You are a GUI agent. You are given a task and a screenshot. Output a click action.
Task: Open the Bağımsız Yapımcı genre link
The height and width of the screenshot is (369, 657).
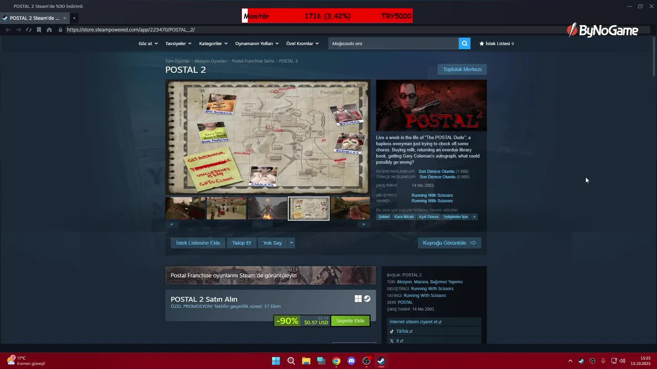(447, 282)
